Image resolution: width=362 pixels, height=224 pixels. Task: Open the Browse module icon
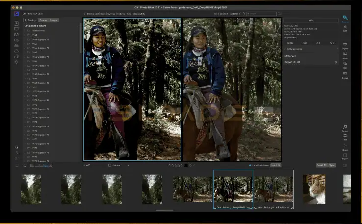tap(345, 18)
